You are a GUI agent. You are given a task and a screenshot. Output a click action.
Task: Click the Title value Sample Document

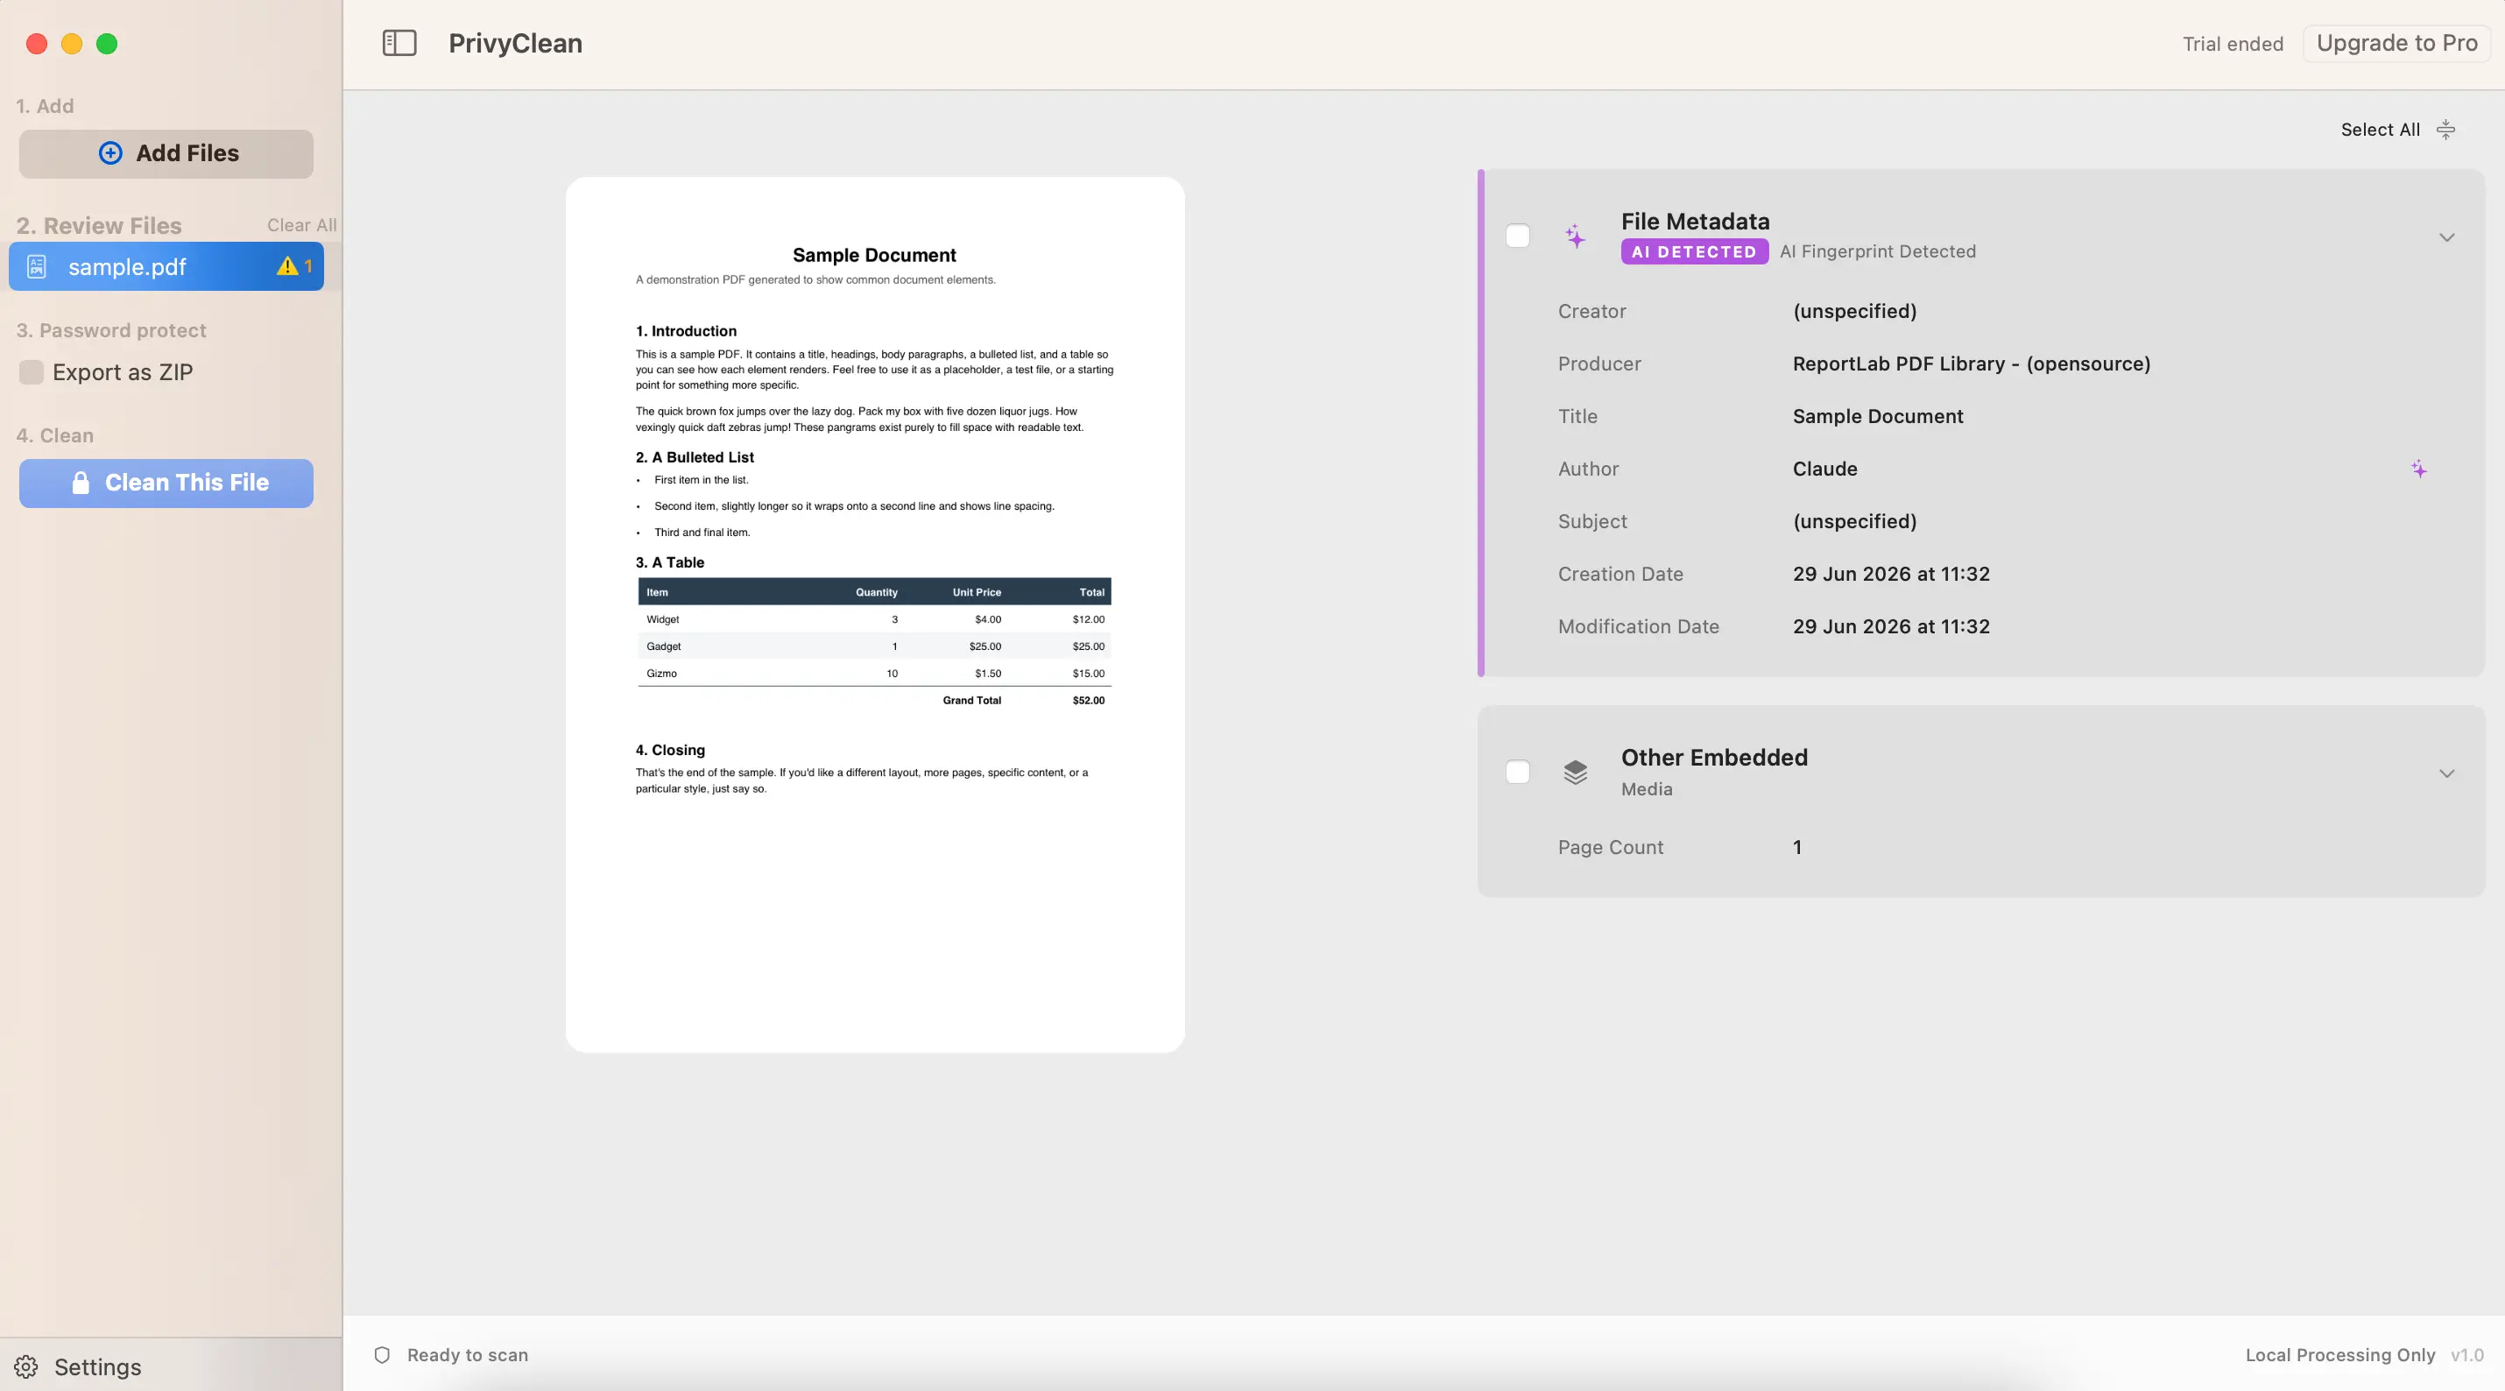pos(1877,416)
